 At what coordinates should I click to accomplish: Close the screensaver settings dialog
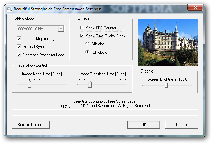click(x=195, y=7)
